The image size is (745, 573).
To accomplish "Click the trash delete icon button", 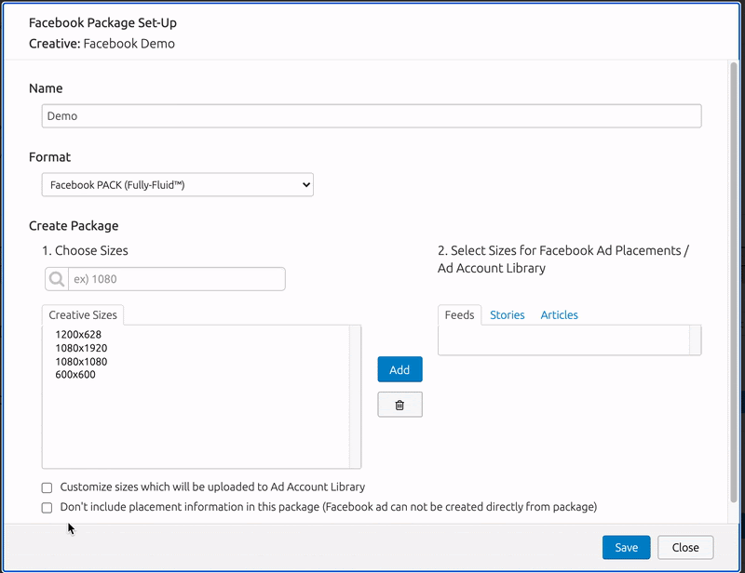I will click(x=400, y=405).
